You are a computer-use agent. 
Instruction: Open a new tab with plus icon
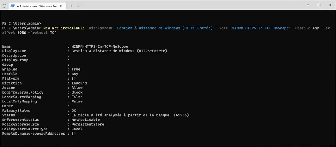tap(71, 6)
